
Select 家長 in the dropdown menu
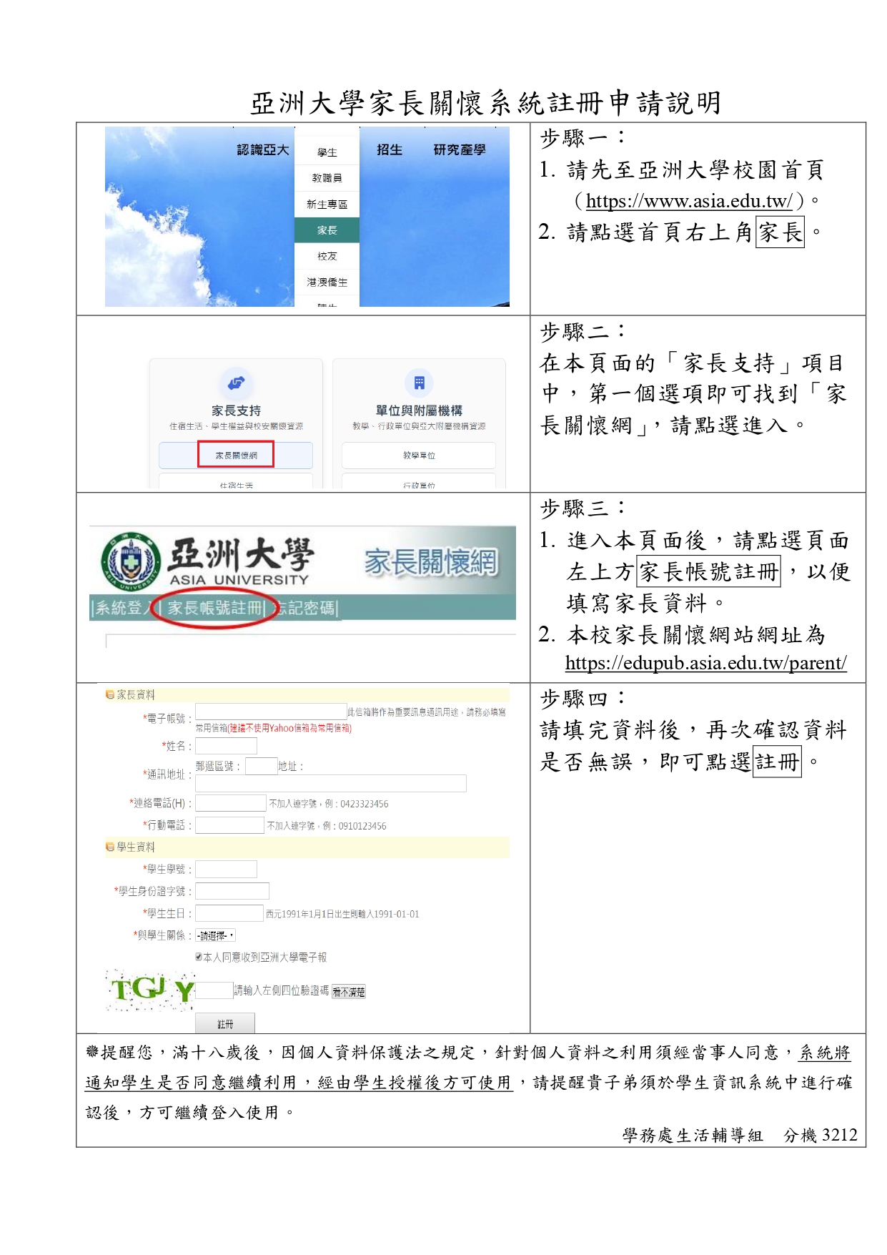pos(327,230)
